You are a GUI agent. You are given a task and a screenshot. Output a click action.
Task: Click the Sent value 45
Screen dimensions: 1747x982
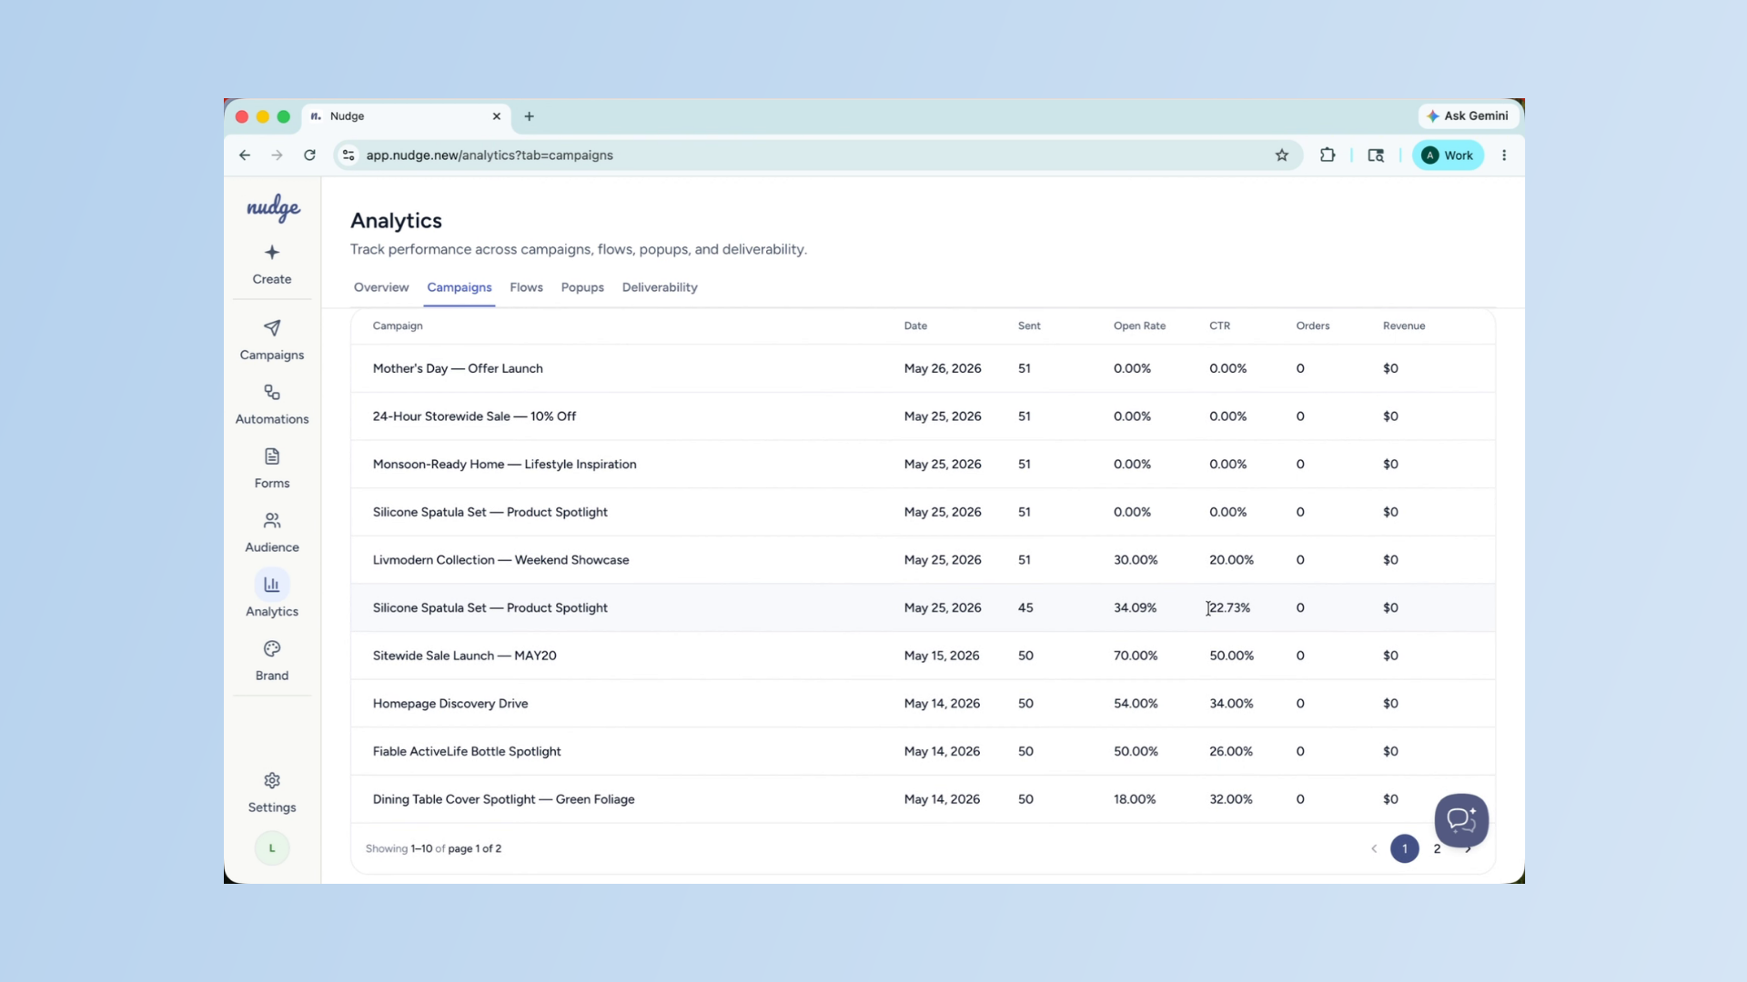(1025, 607)
